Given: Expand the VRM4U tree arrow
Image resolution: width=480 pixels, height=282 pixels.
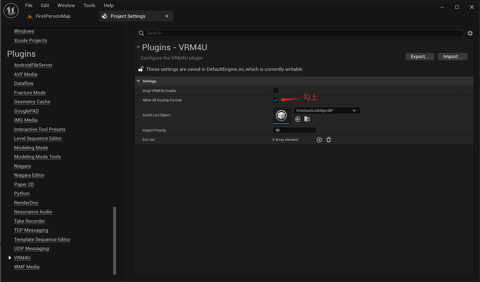Looking at the screenshot, I should click(10, 258).
